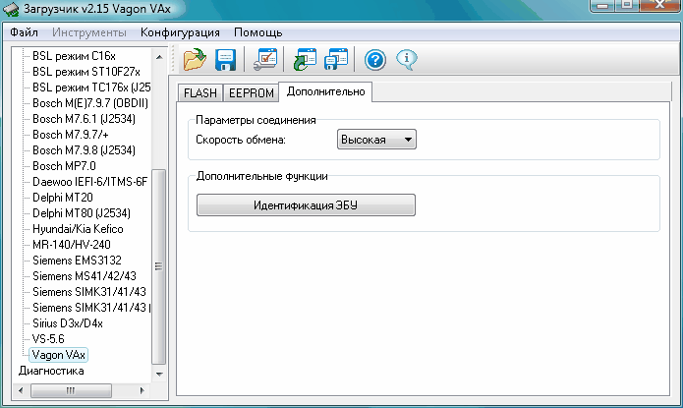Select Hyundai/Kia Kefico entry
Image resolution: width=683 pixels, height=408 pixels.
click(78, 229)
